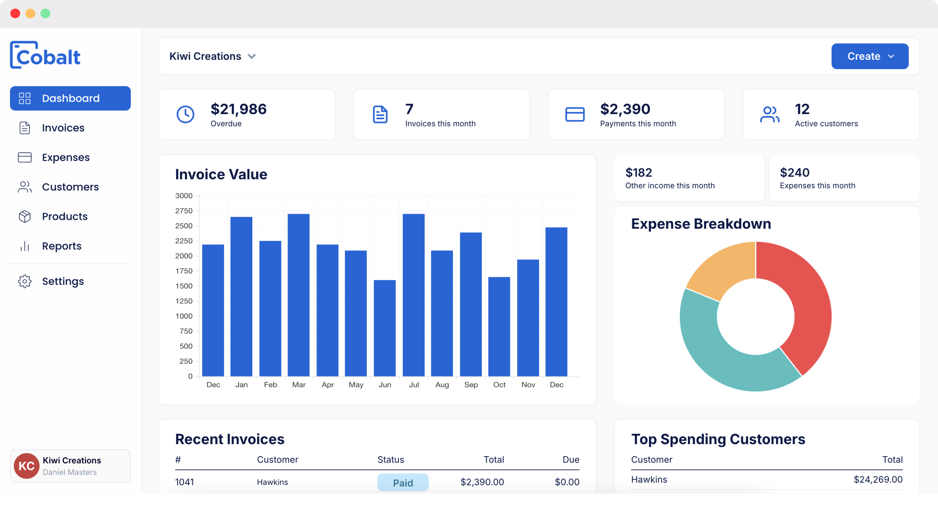The width and height of the screenshot is (938, 511).
Task: Click the Create button
Action: pyautogui.click(x=871, y=56)
